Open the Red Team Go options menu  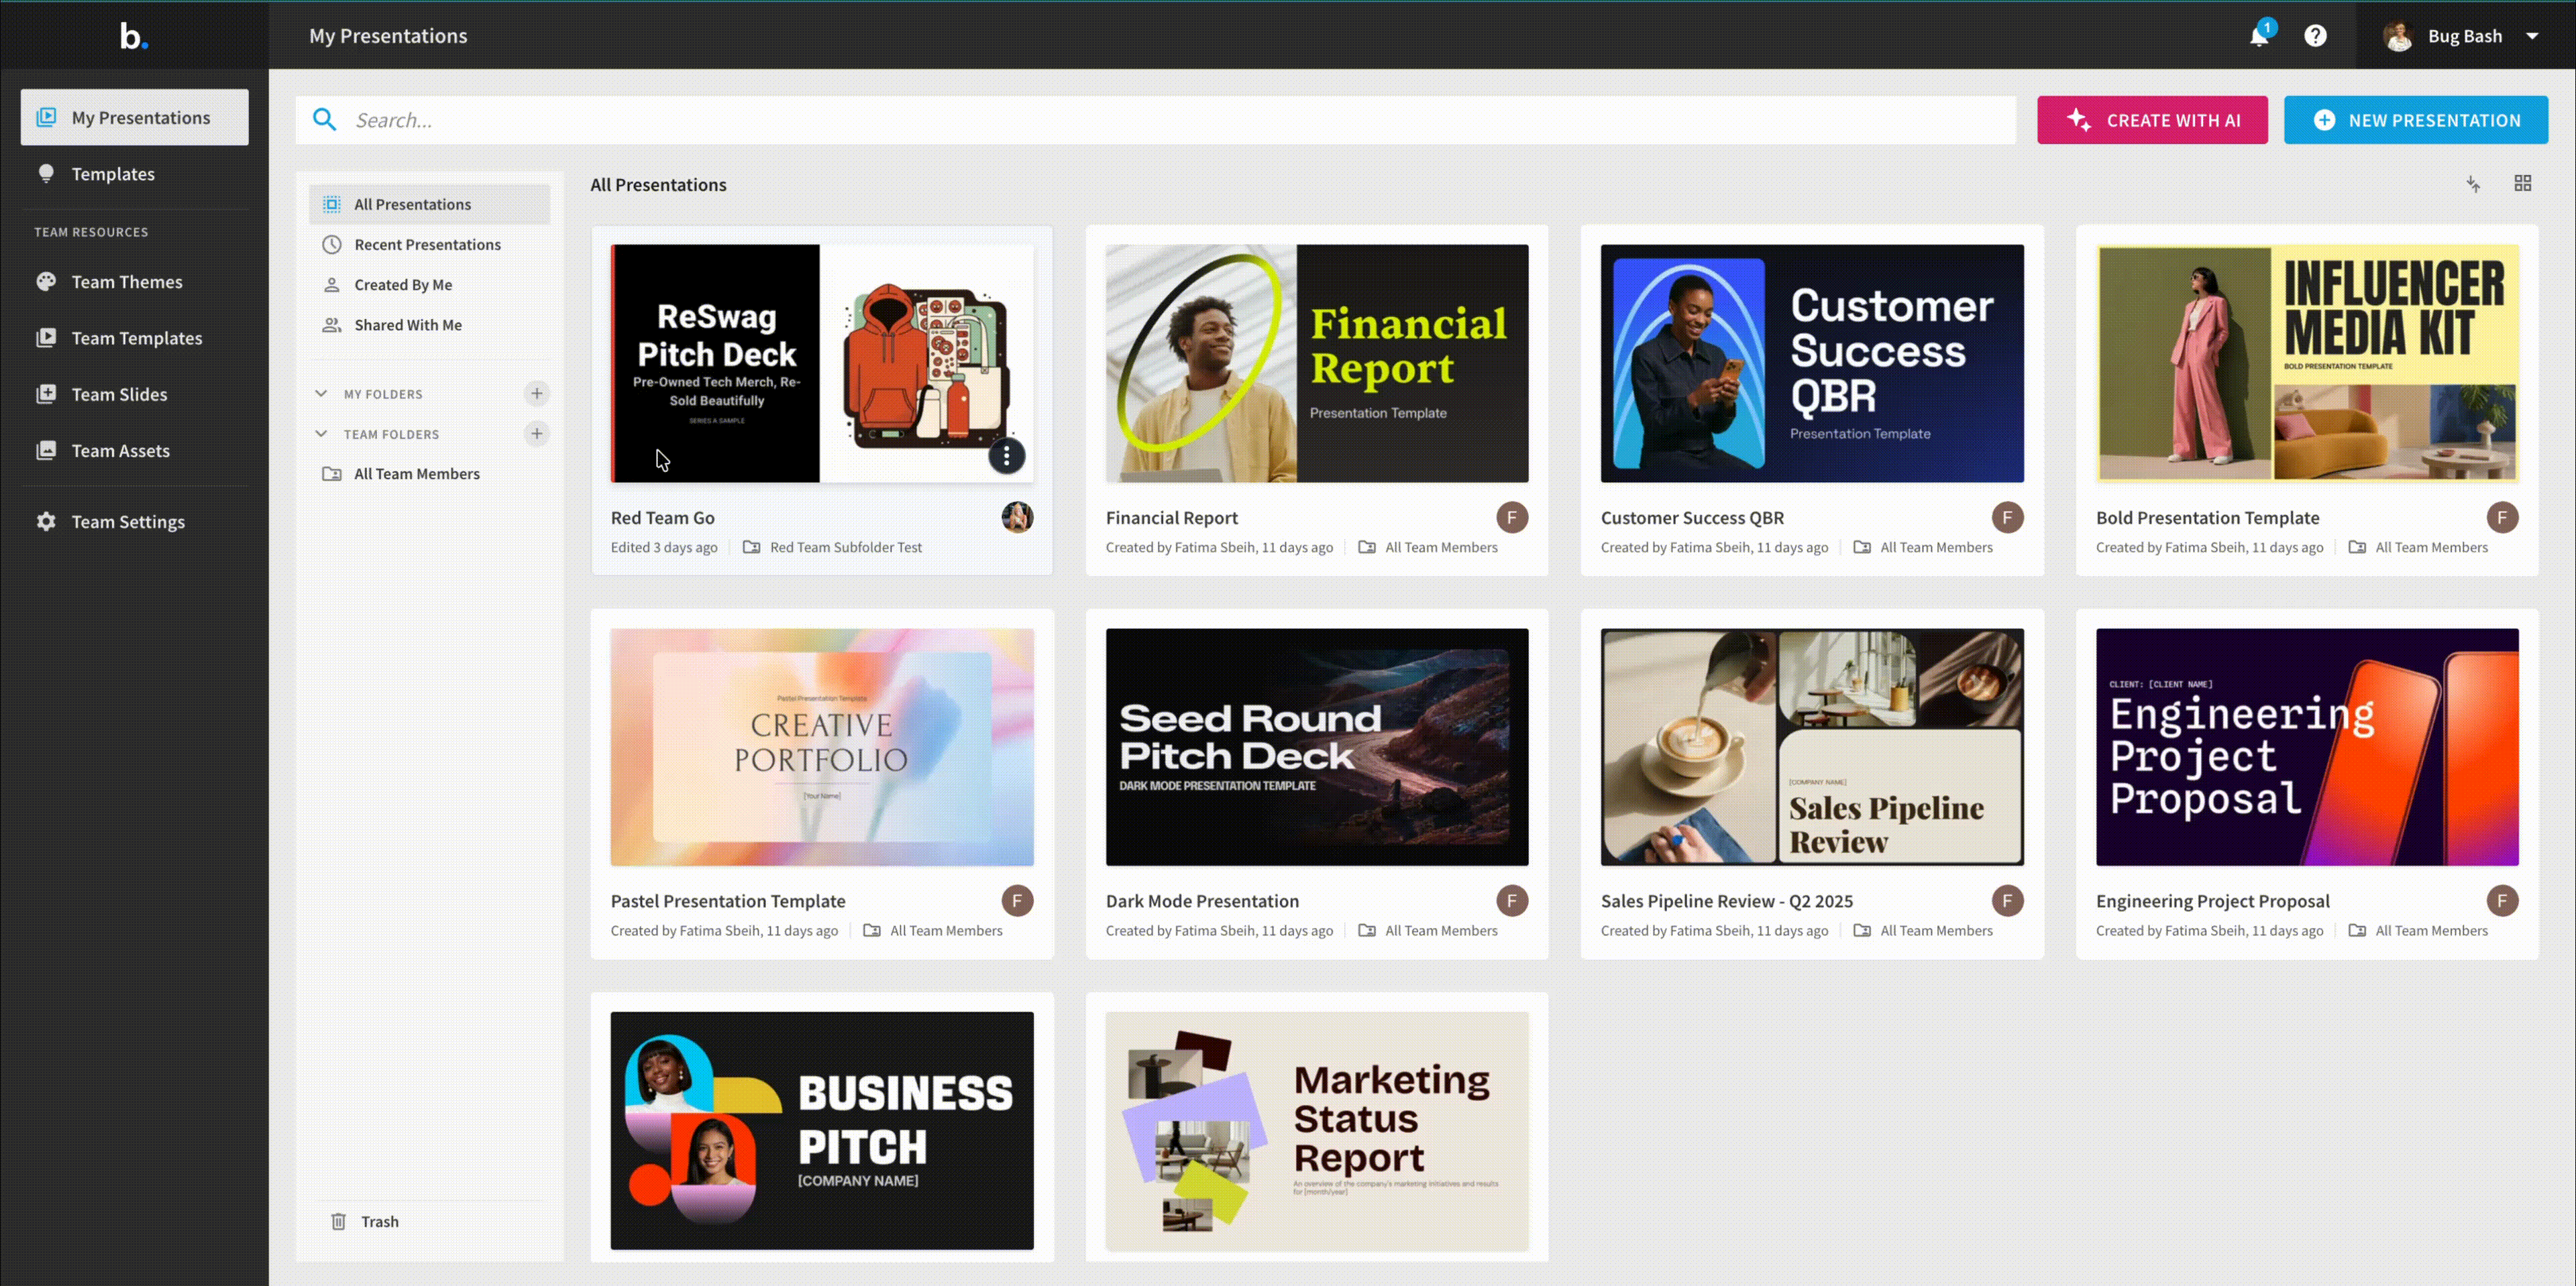[x=1006, y=457]
